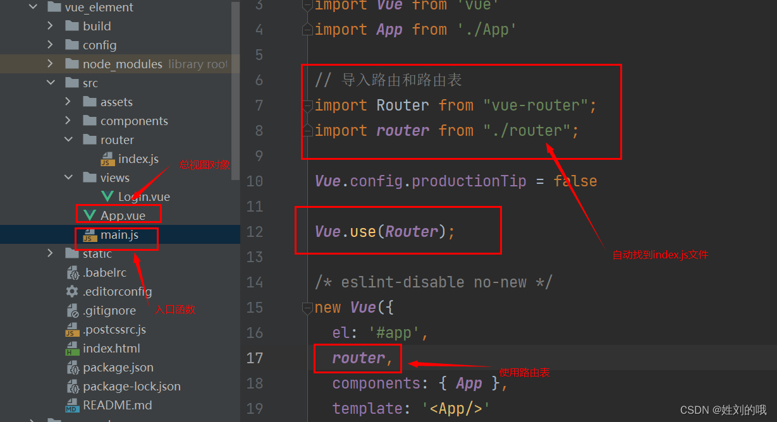Click the App.vue Vue component icon
Viewport: 777px width, 422px height.
(89, 215)
